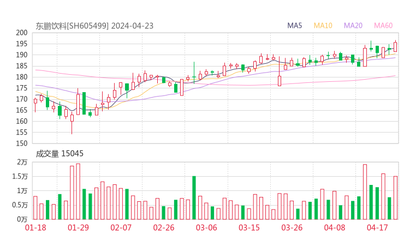Screen dimensions: 404x240
Task: Click the 190 price axis label
Action: [x=22, y=55]
